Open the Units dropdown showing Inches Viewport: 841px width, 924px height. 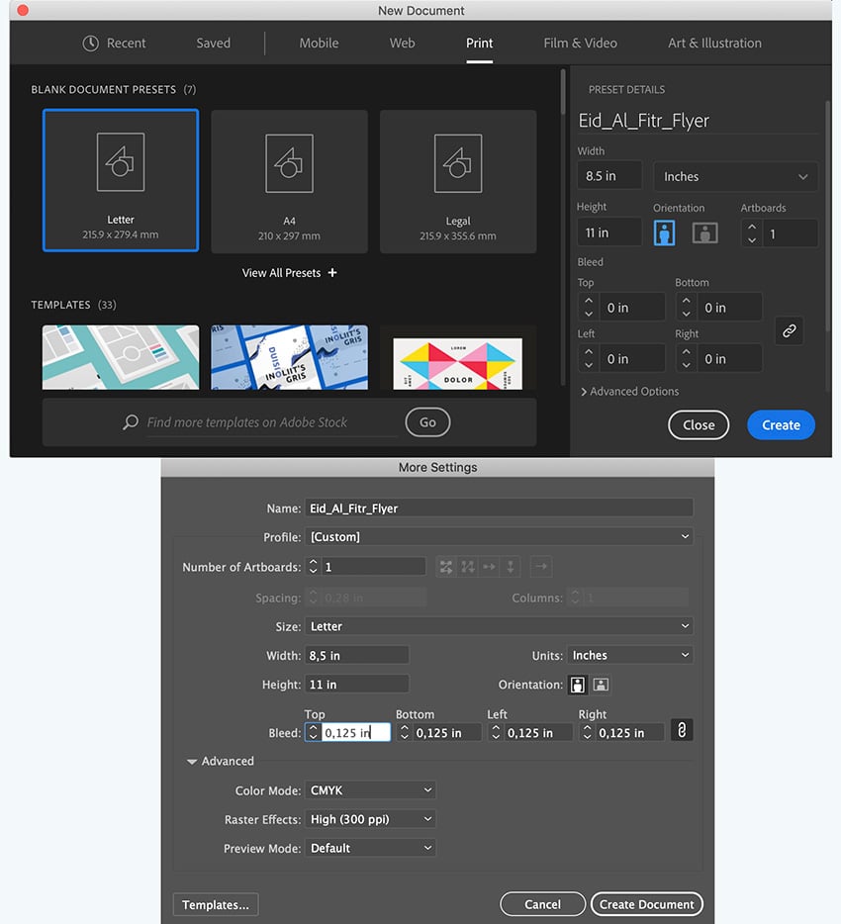[x=630, y=654]
